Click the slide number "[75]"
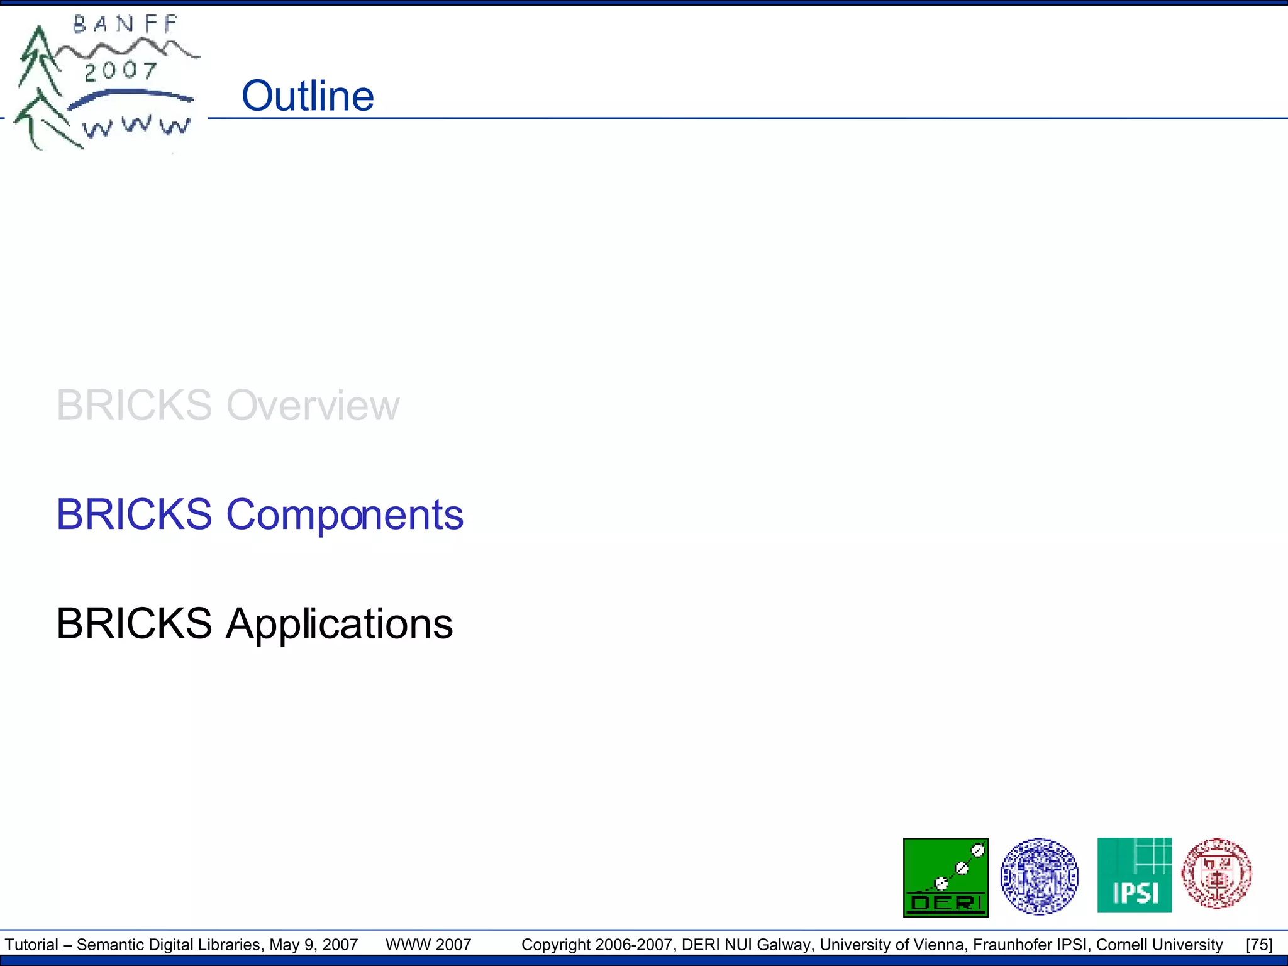 pos(1260,945)
